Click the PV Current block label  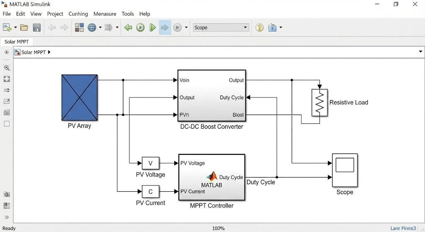[150, 203]
